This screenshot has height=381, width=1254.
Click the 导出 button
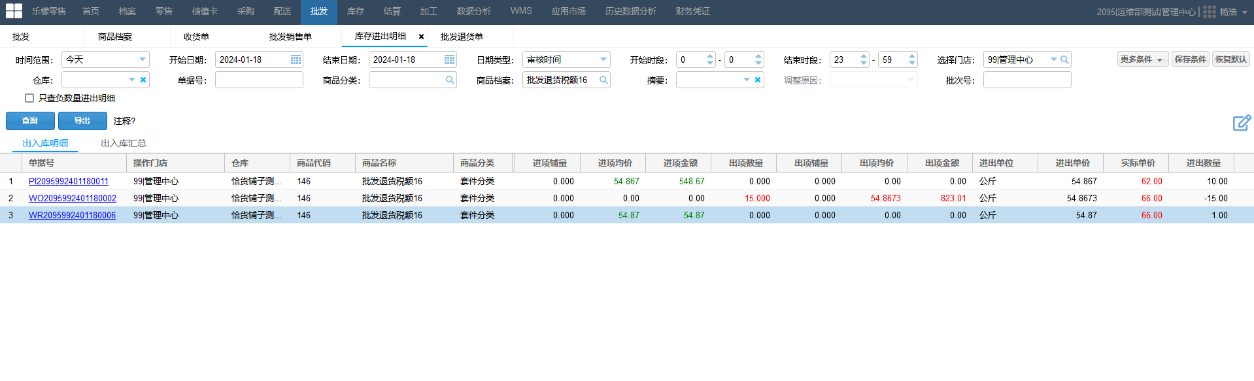coord(82,121)
